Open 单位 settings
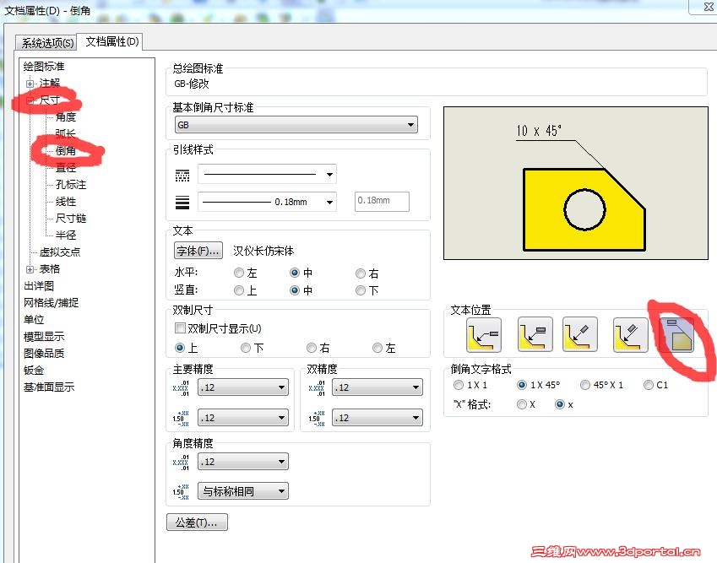The width and height of the screenshot is (717, 563). [34, 320]
